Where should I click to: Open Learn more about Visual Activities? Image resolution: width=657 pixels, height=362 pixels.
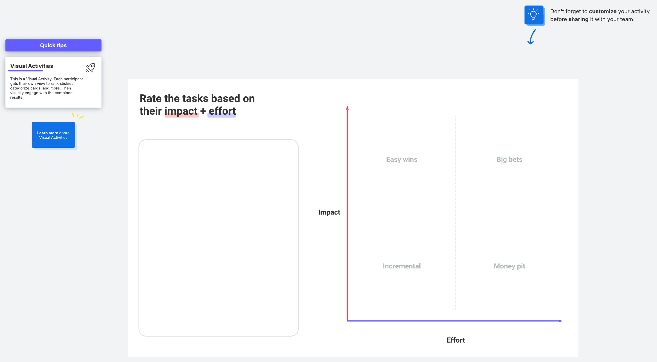click(53, 135)
